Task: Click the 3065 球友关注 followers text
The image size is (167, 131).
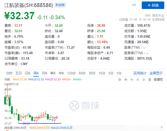Action: 154,15
